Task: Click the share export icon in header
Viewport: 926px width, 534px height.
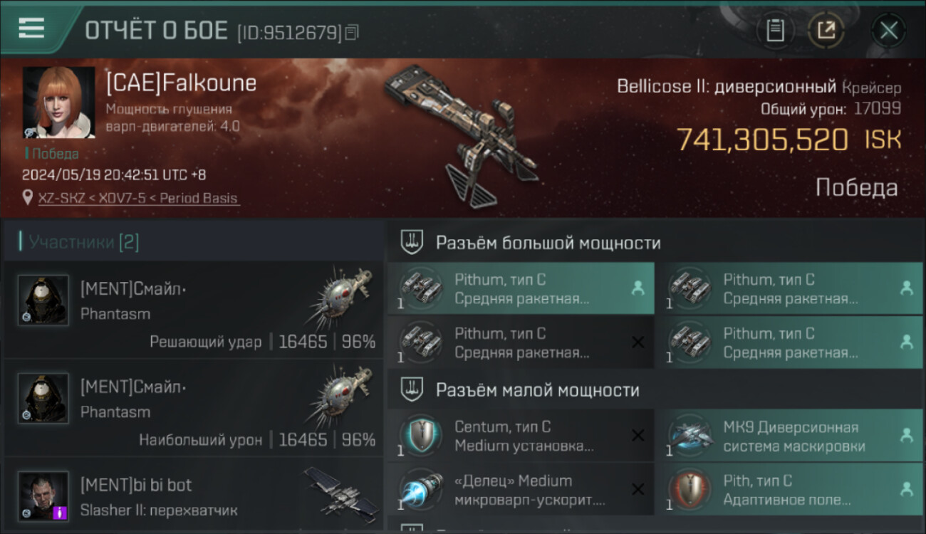Action: pyautogui.click(x=826, y=30)
